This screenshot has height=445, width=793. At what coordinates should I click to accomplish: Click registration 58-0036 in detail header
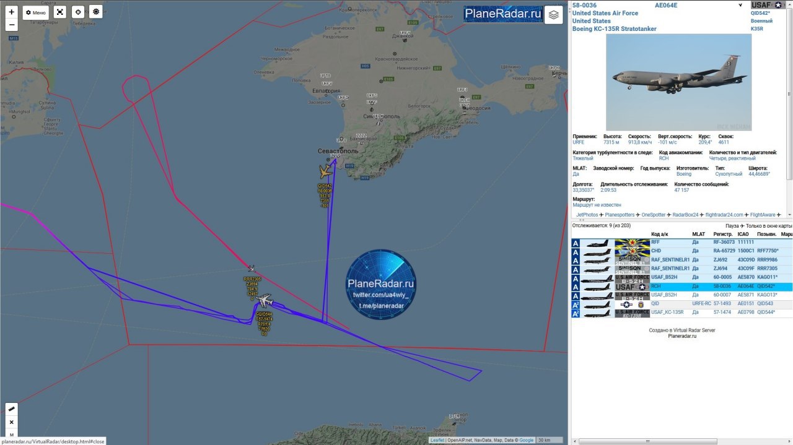[x=584, y=5]
